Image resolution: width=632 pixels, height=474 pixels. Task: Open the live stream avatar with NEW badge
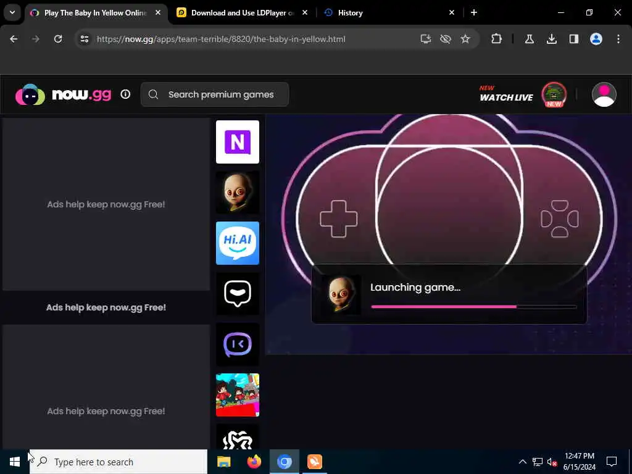coord(554,94)
